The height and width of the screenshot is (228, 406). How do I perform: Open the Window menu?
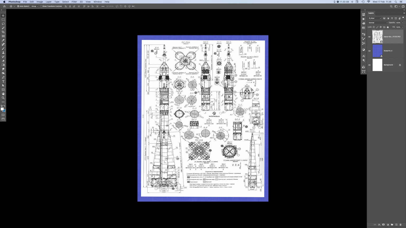[x=98, y=2]
